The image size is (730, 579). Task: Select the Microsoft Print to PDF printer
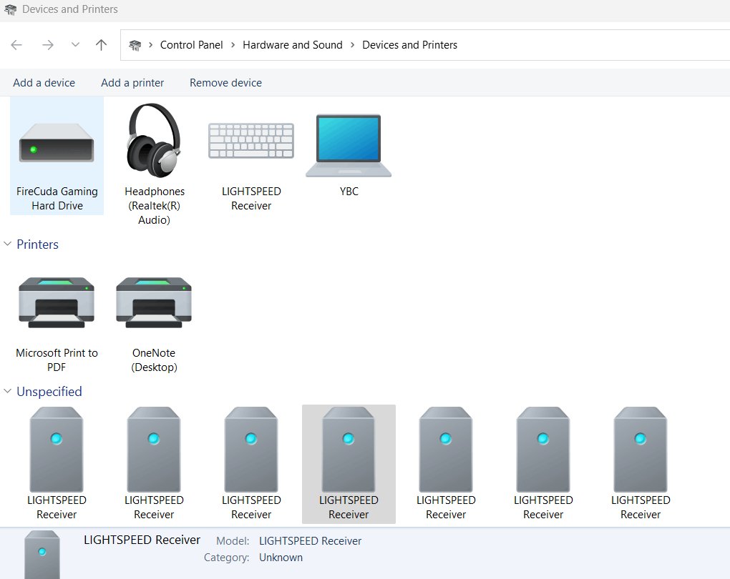pyautogui.click(x=57, y=302)
